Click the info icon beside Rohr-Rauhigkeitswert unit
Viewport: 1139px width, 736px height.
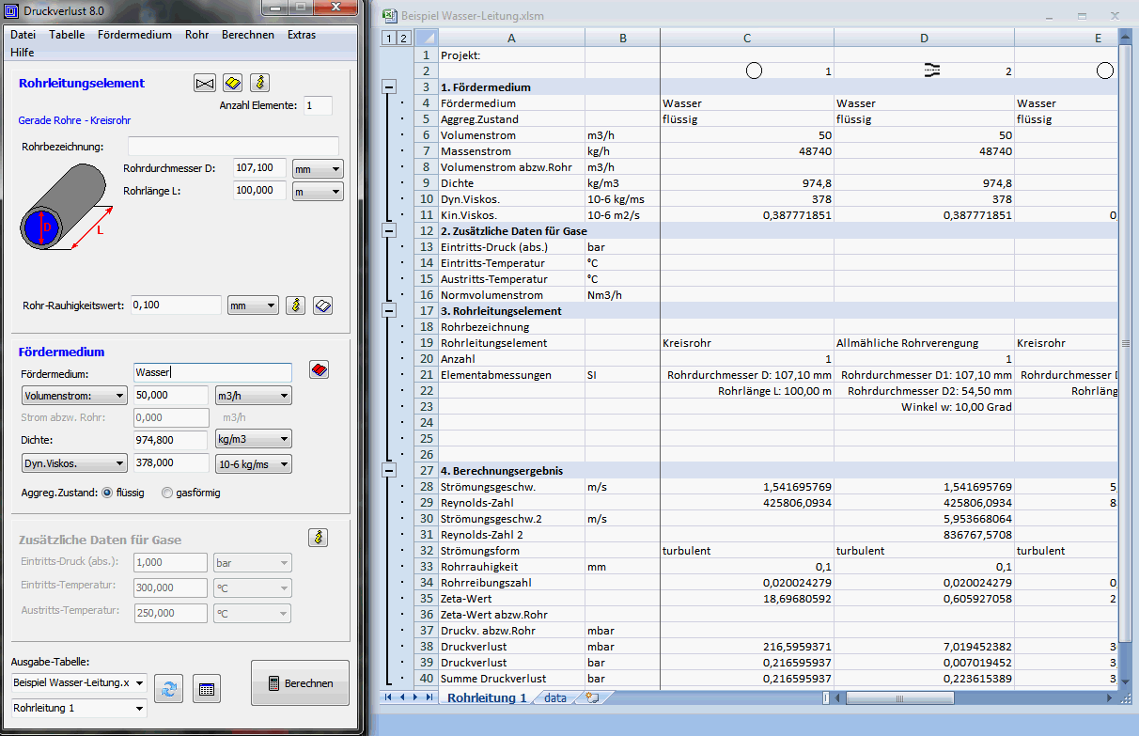pyautogui.click(x=295, y=305)
